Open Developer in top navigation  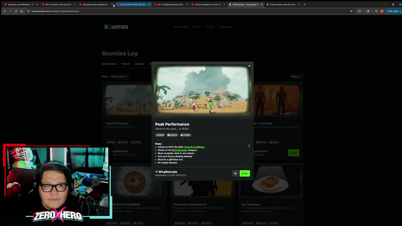click(x=225, y=27)
